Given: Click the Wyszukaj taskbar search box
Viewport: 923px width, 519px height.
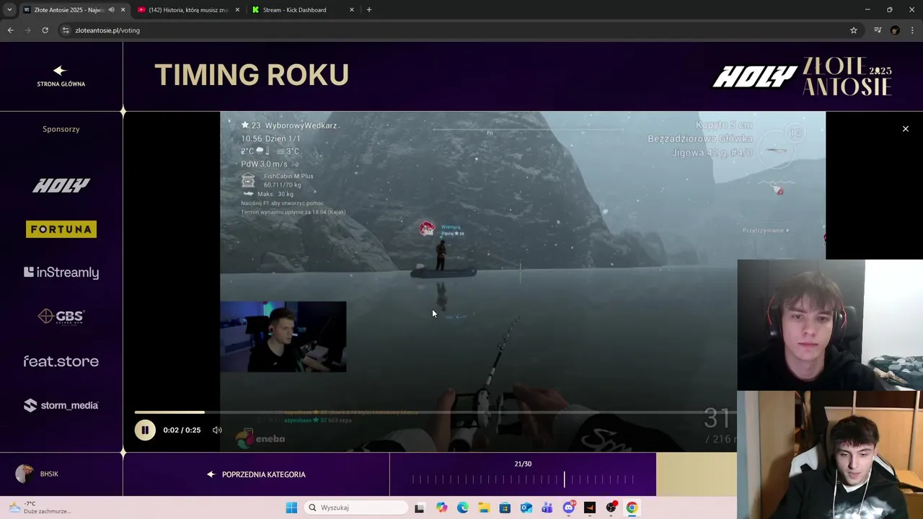Looking at the screenshot, I should coord(355,507).
